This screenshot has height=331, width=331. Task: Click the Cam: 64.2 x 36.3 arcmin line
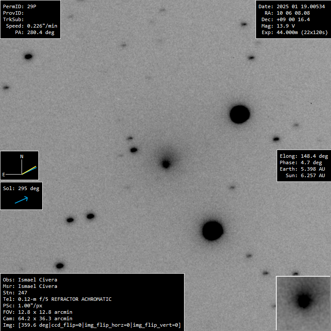coord(37,319)
